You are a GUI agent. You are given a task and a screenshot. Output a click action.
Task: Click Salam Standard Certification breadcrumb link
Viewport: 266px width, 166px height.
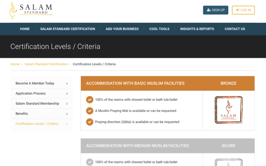(x=46, y=64)
